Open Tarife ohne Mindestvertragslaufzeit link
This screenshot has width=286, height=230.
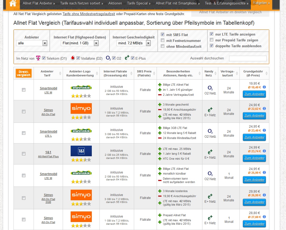[89, 14]
